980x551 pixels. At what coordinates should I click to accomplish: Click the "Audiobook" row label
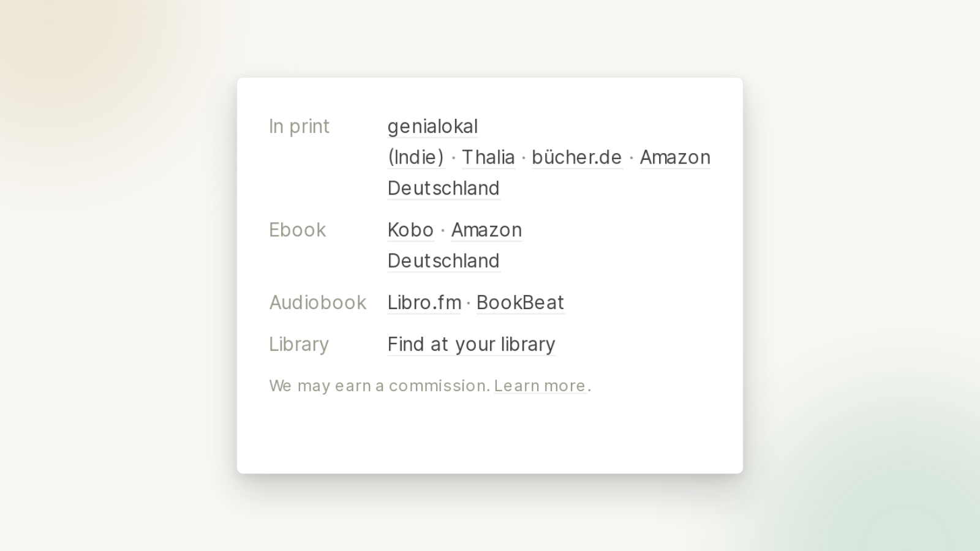coord(318,302)
